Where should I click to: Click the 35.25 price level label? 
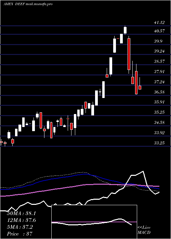click(159, 112)
